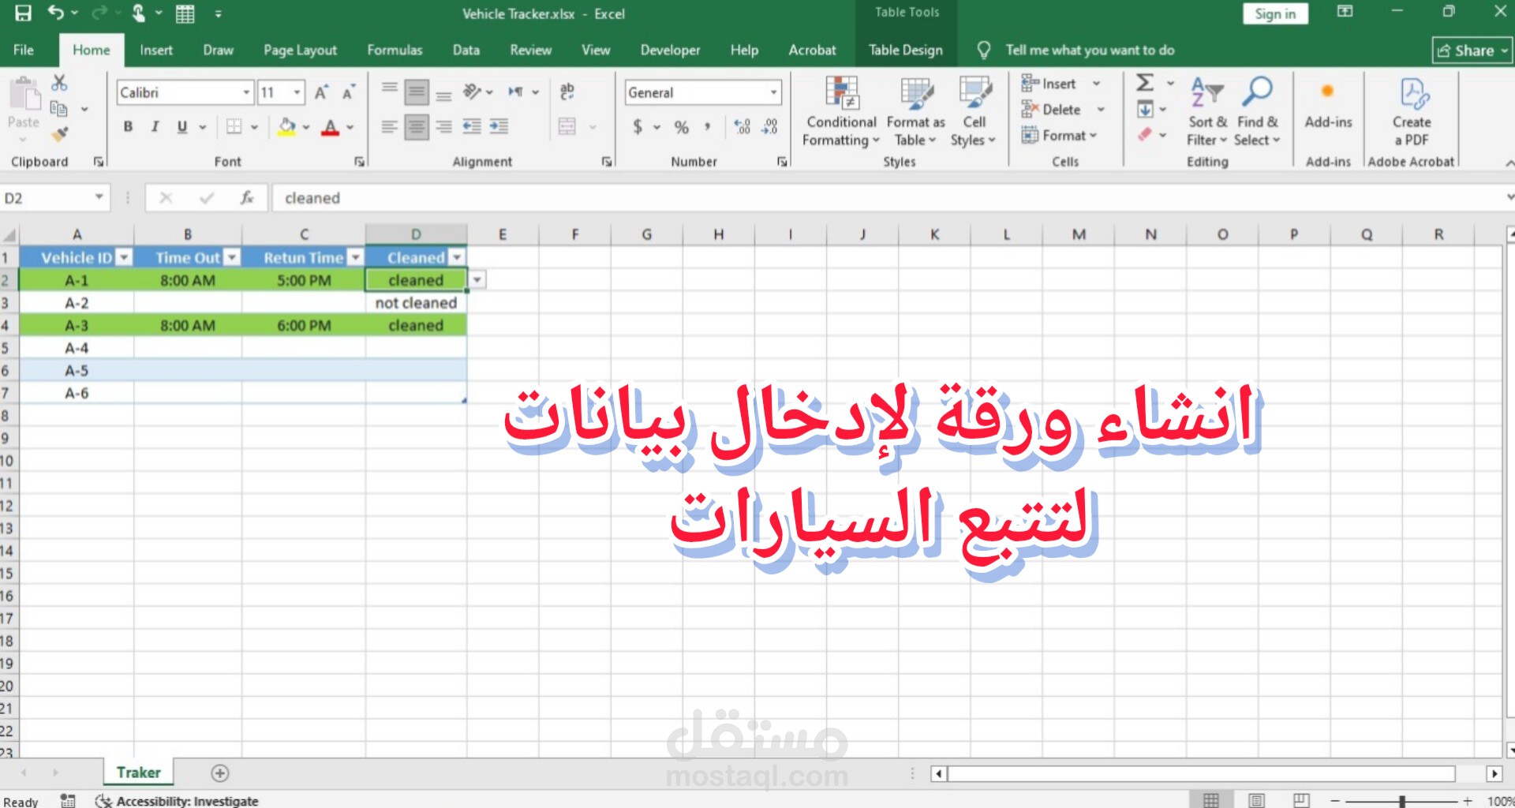Viewport: 1515px width, 808px height.
Task: Click the Increase Decimal icon
Action: (742, 126)
